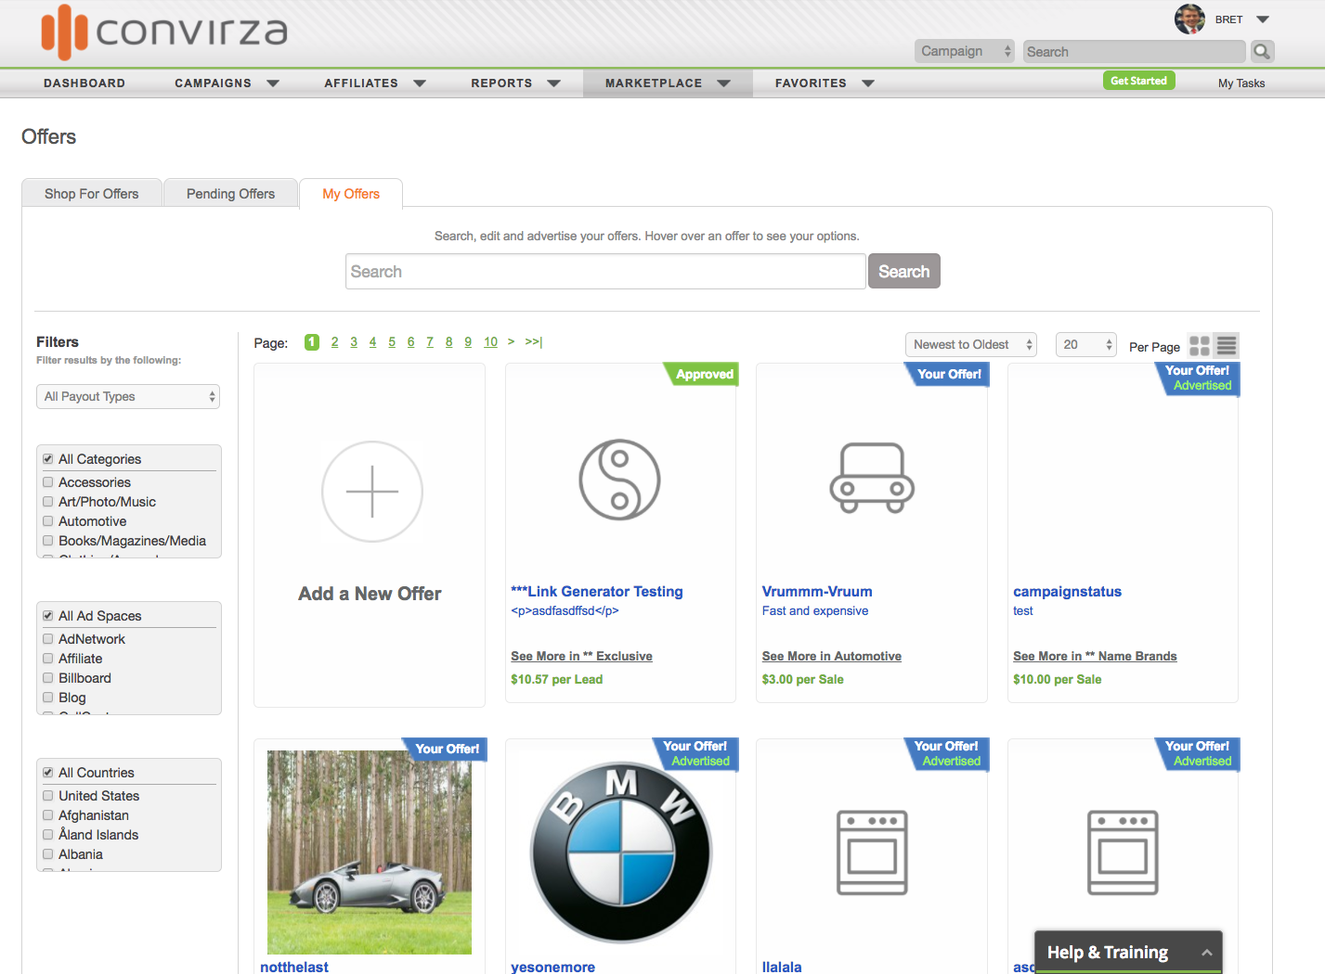Open the Newest to Oldest sort dropdown
This screenshot has height=974, width=1325.
[971, 344]
